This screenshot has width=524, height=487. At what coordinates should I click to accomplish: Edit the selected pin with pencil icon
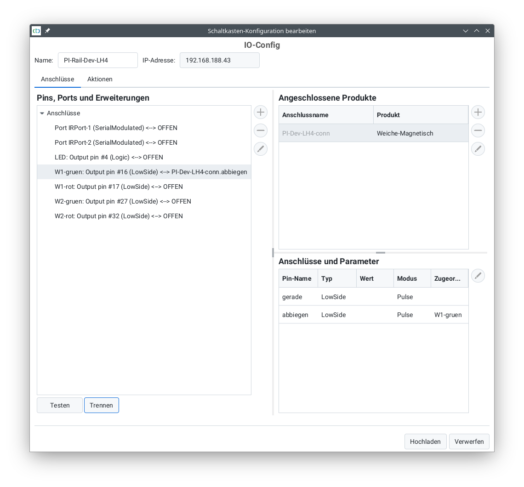pyautogui.click(x=261, y=149)
